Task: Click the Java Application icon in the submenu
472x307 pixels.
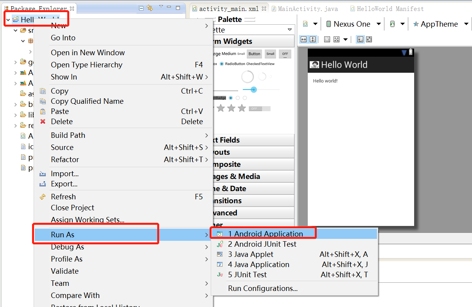Action: [220, 264]
